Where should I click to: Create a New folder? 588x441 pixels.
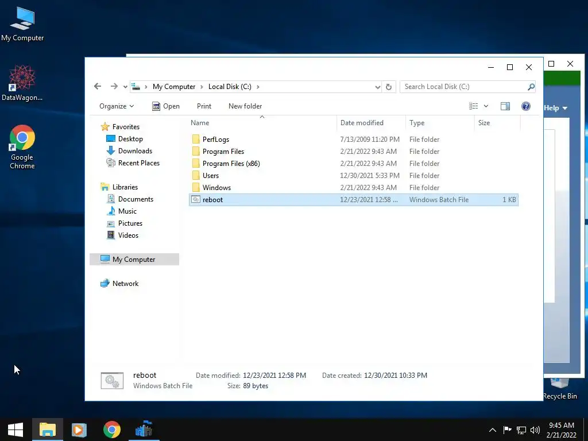coord(245,106)
